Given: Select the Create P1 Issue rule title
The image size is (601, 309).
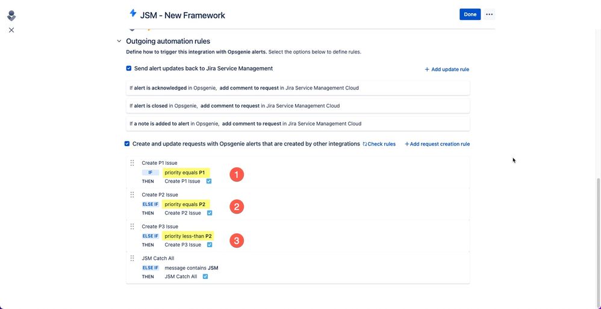Looking at the screenshot, I should point(160,163).
